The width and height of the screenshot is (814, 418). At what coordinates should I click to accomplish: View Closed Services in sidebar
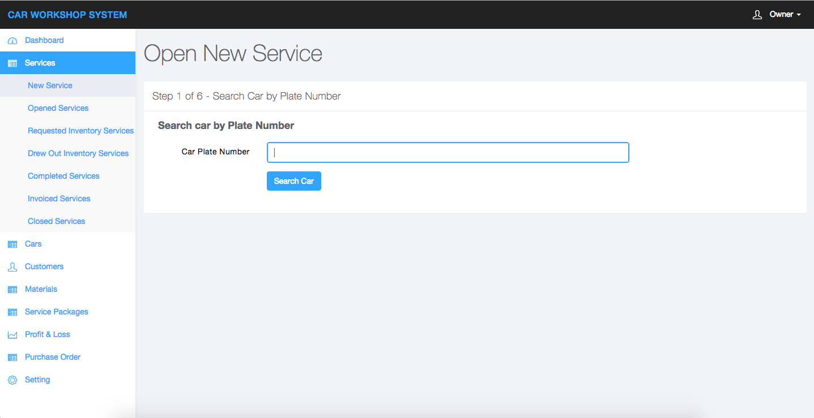point(56,221)
